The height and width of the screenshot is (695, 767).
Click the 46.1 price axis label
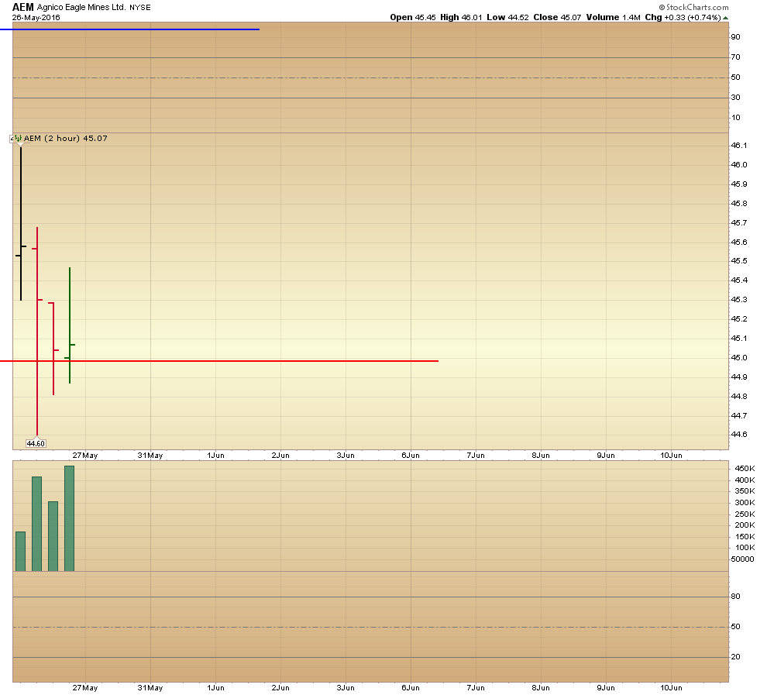click(x=738, y=145)
